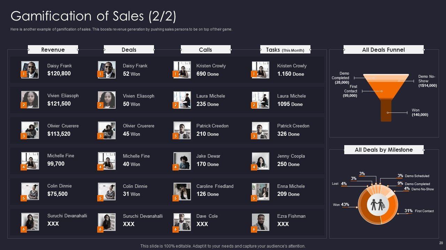Select the Calls column header
This screenshot has width=446, height=250.
tap(205, 50)
